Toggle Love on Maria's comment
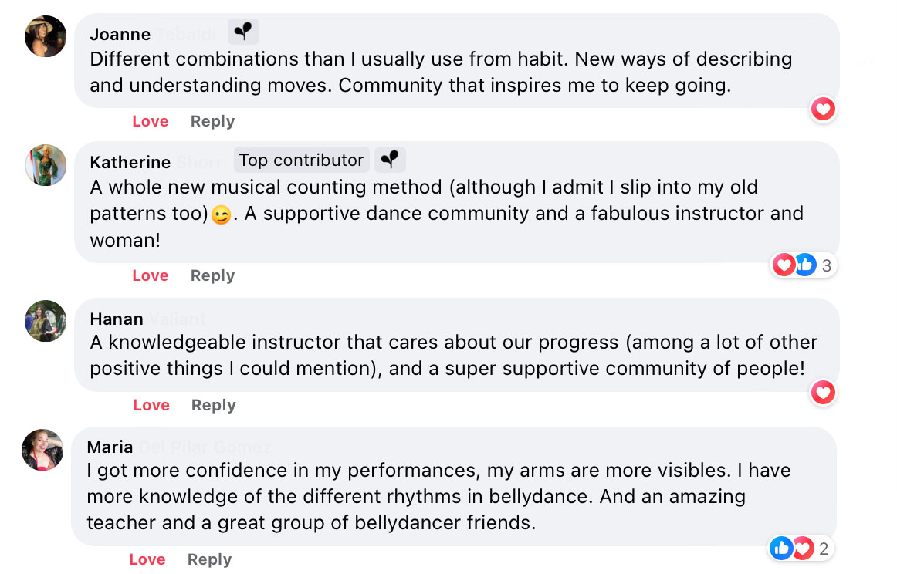Image resolution: width=897 pixels, height=574 pixels. pyautogui.click(x=147, y=559)
